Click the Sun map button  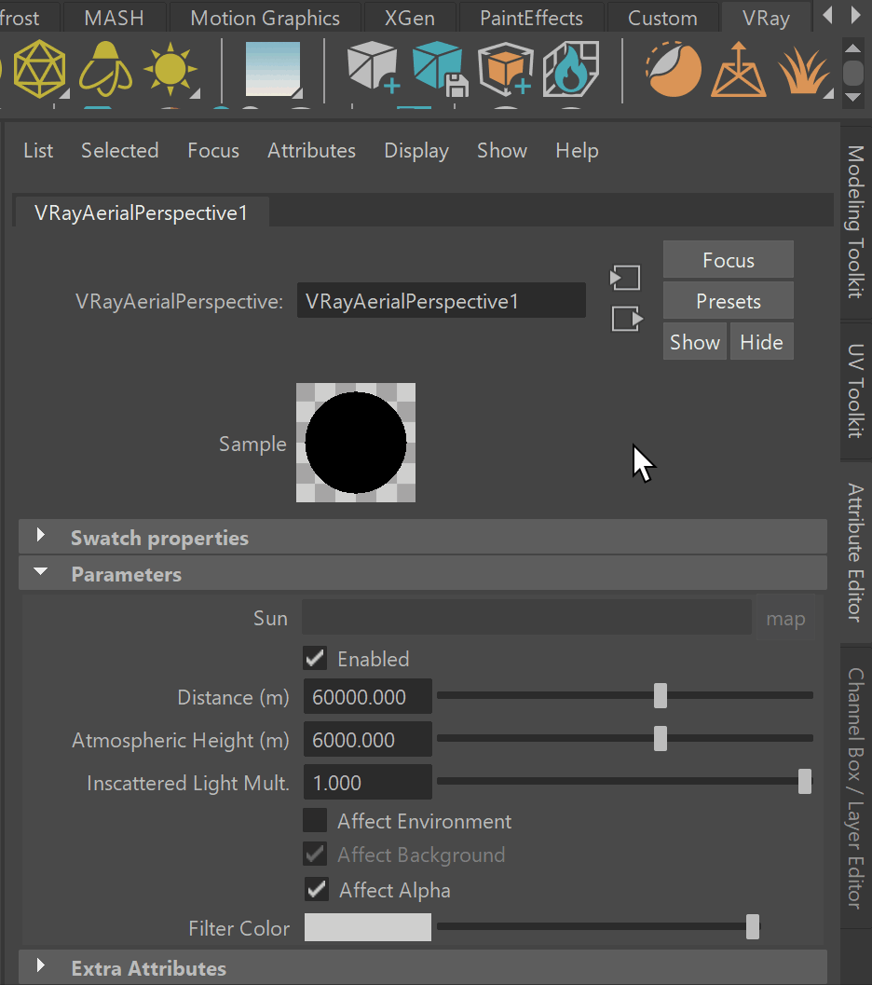[785, 619]
